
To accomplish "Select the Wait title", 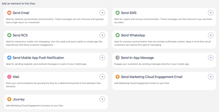I will pyautogui.click(x=16, y=77).
